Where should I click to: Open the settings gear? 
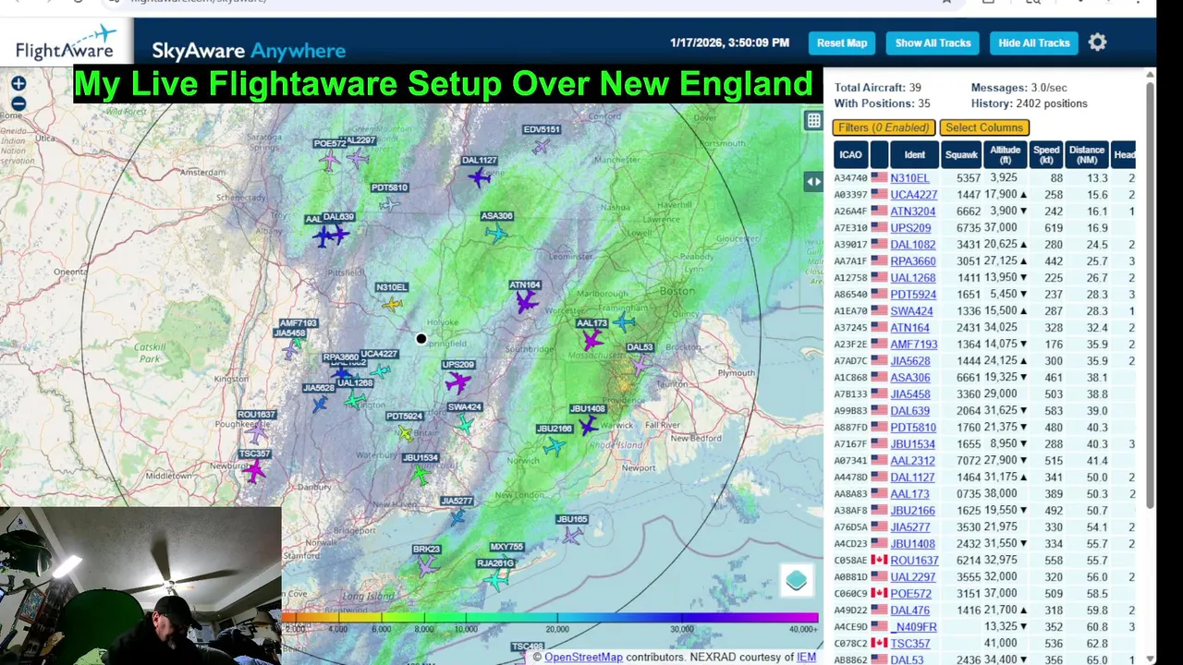coord(1097,42)
